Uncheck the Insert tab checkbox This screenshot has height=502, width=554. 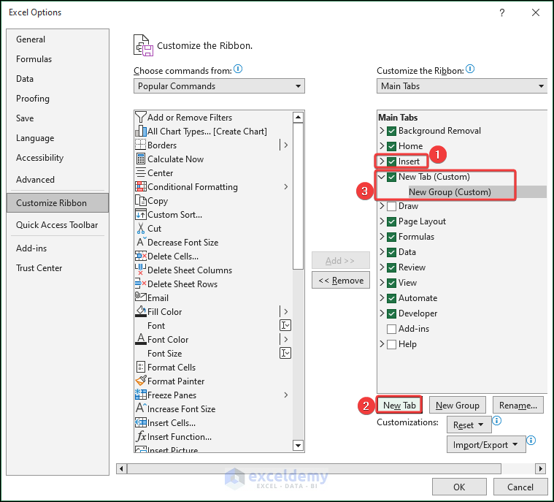[x=391, y=161]
